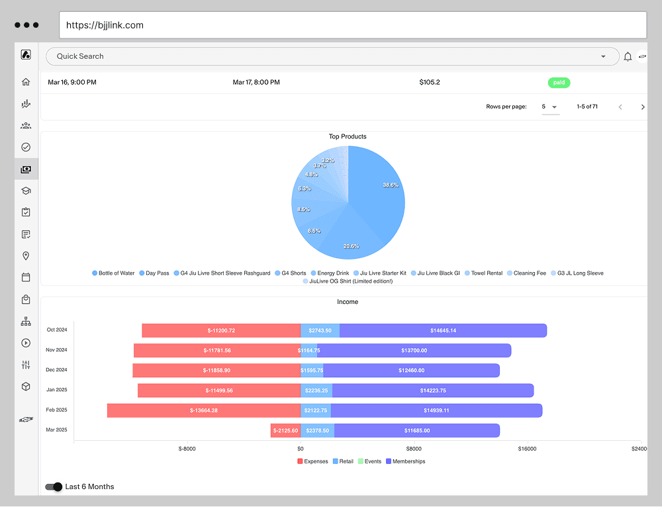Click the next page chevron arrow
662x507 pixels.
click(643, 106)
